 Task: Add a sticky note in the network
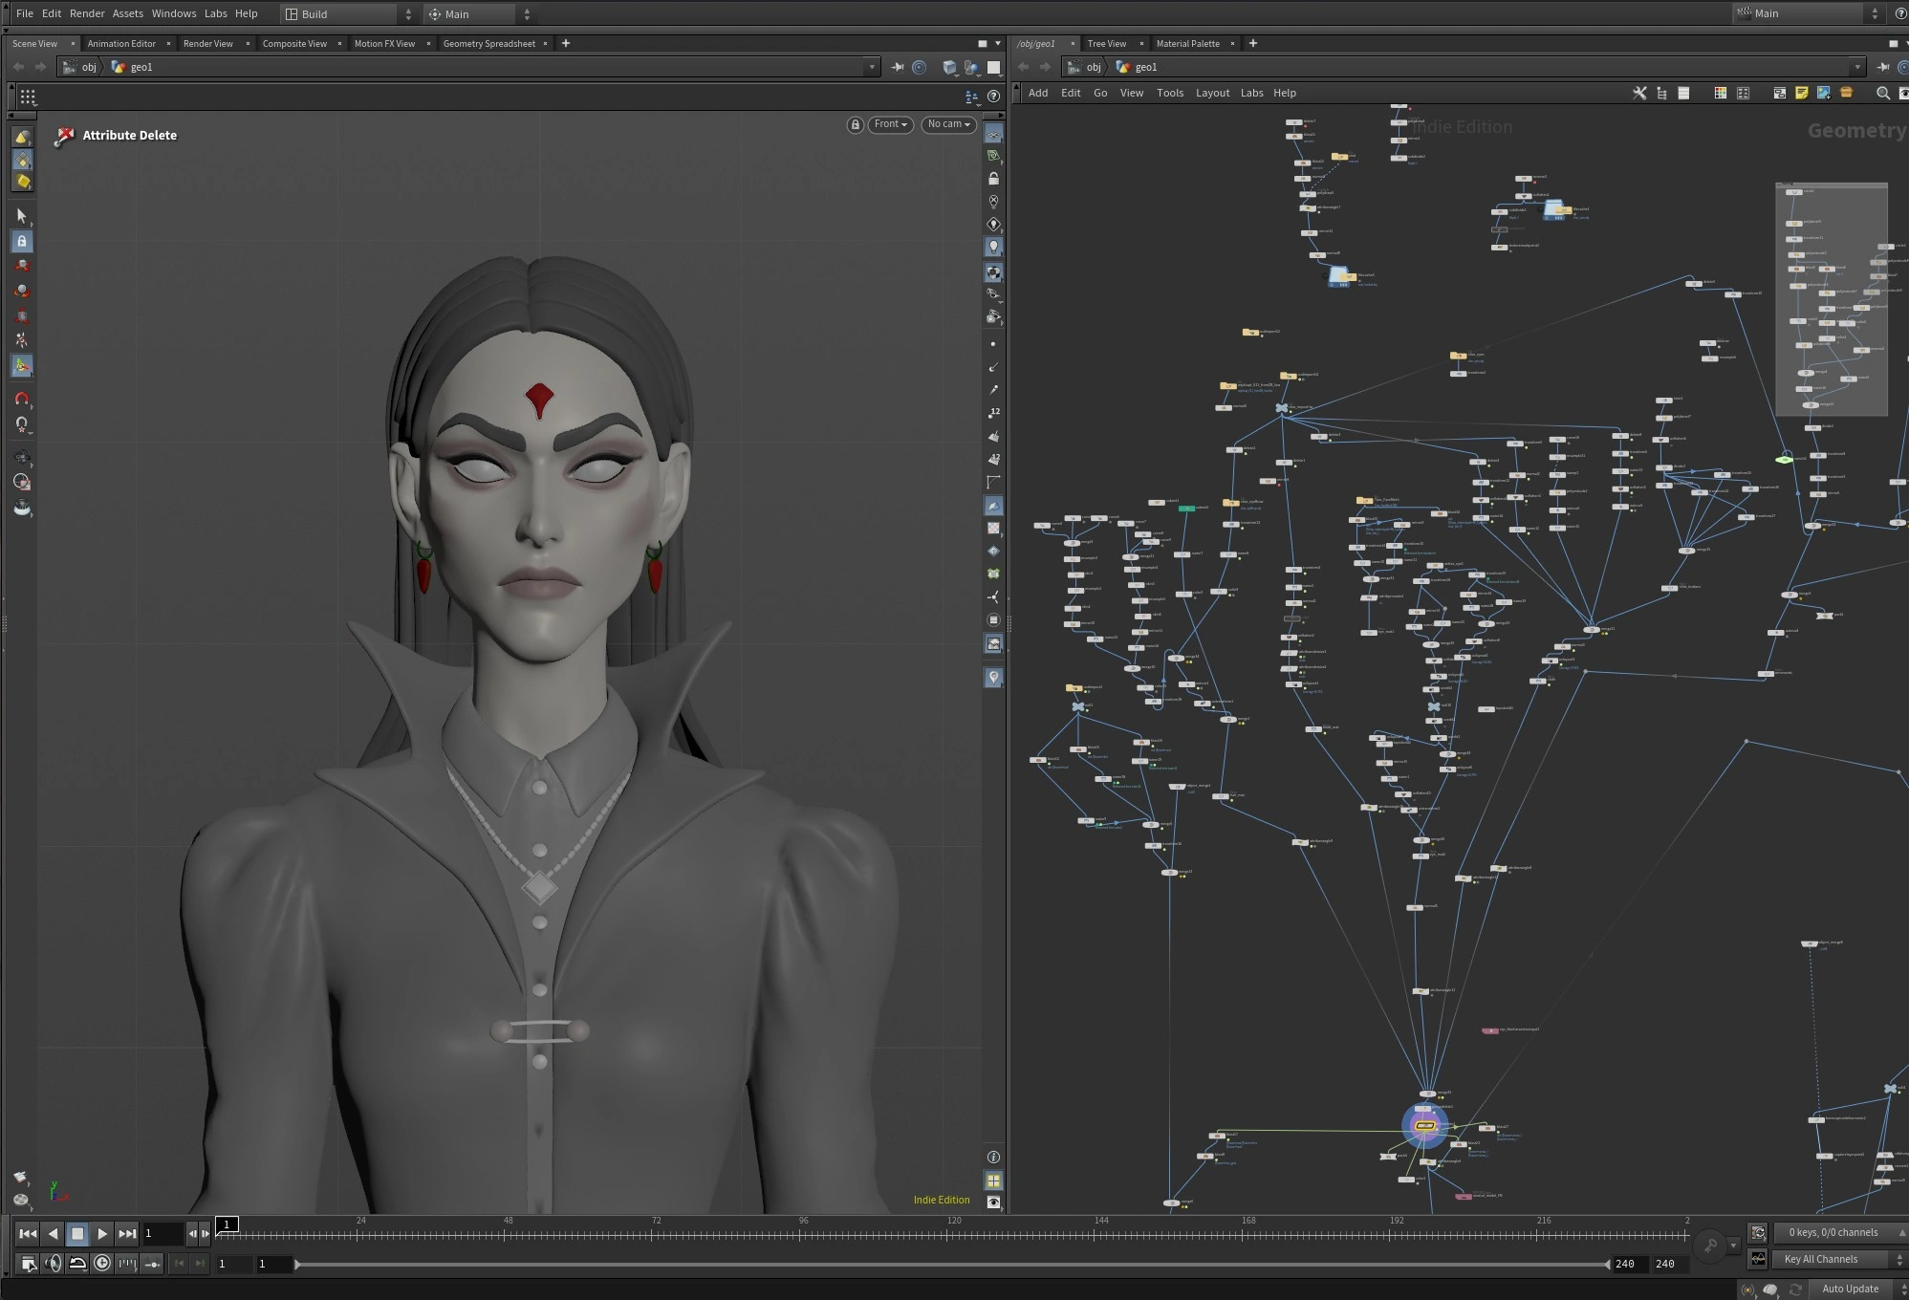[x=1801, y=93]
